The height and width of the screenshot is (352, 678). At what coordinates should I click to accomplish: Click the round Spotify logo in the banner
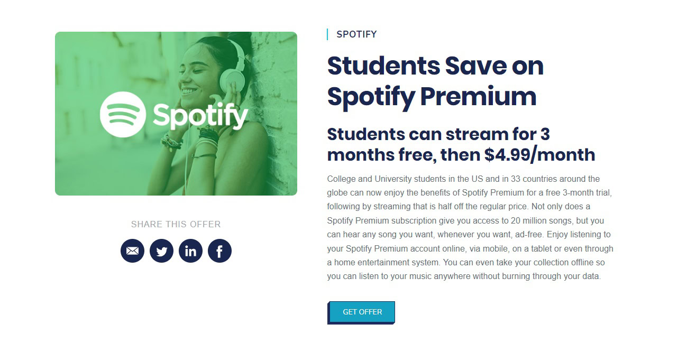(123, 114)
